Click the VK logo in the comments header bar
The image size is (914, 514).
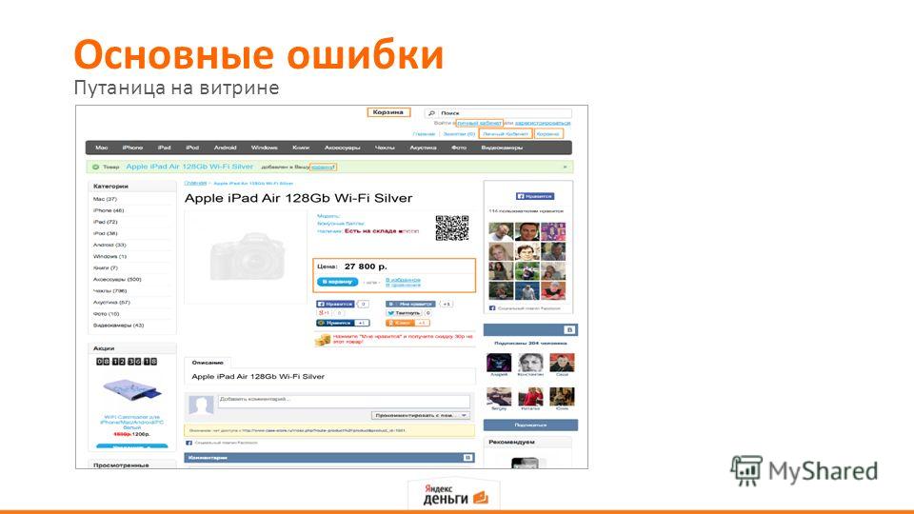point(467,458)
